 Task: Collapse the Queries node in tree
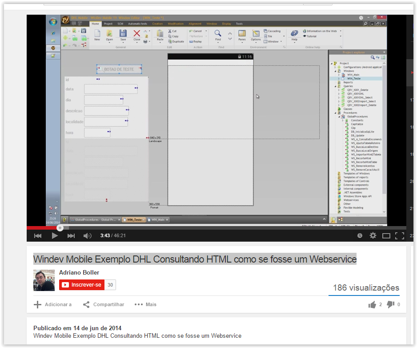point(335,86)
